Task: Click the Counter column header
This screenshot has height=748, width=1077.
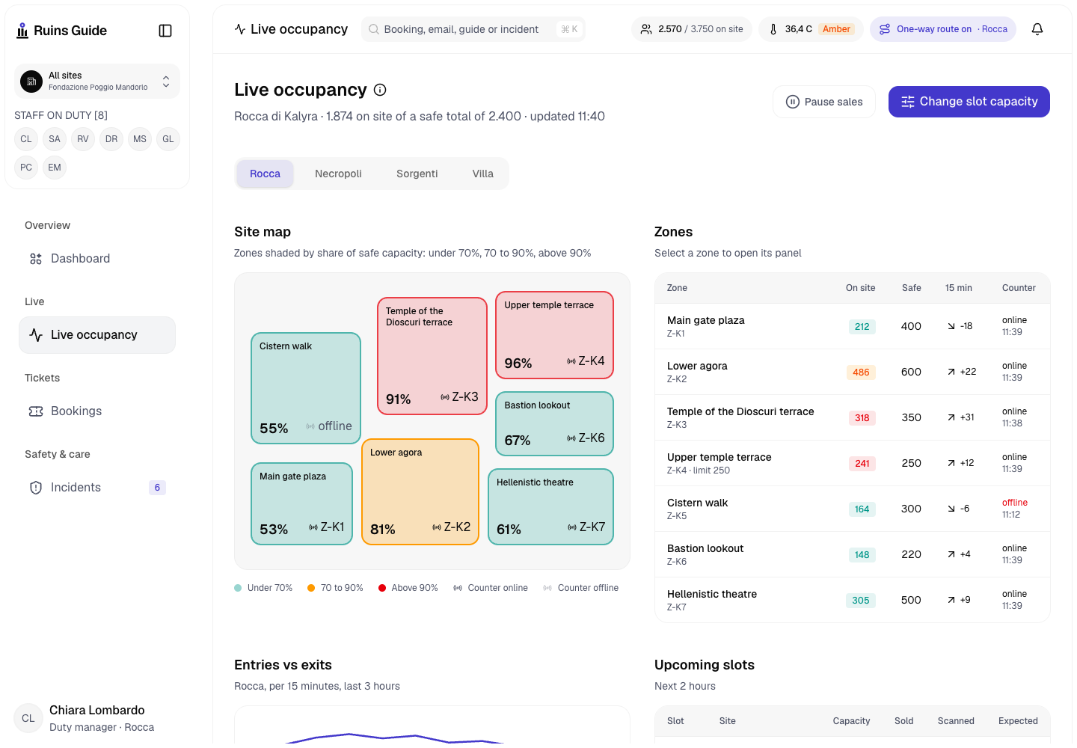Action: tap(1019, 288)
